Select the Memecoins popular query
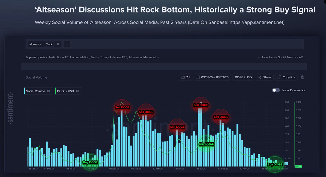326x177 pixels. pyautogui.click(x=151, y=57)
